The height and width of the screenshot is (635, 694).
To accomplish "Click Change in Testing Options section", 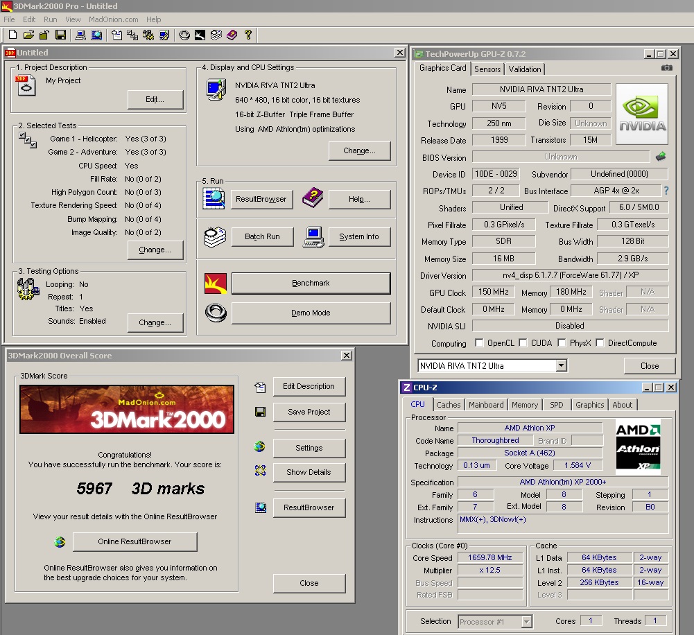I will click(155, 322).
